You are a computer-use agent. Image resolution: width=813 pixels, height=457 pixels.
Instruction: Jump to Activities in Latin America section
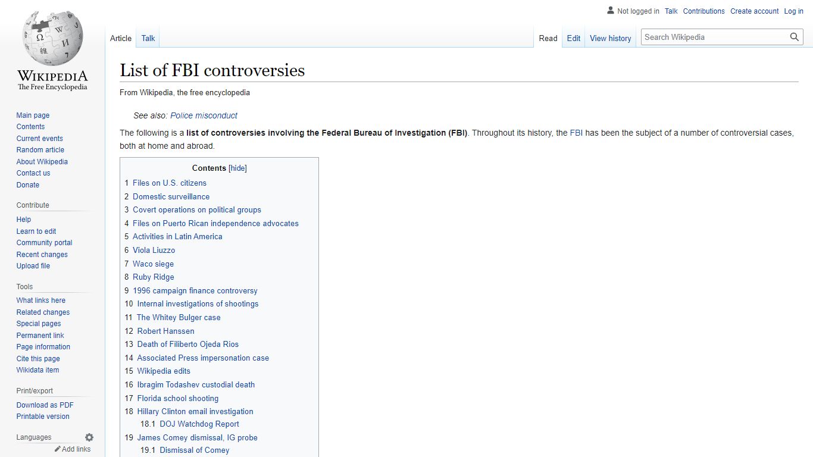177,236
